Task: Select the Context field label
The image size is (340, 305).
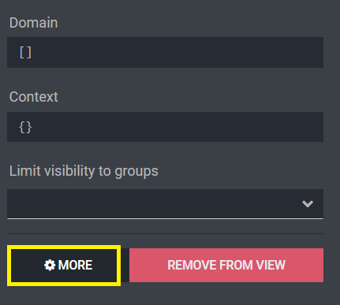Action: [33, 97]
